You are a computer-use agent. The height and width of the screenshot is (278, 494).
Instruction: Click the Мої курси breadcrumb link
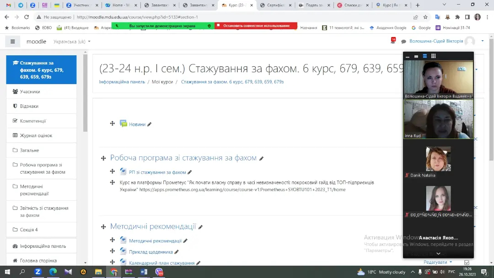pyautogui.click(x=162, y=82)
